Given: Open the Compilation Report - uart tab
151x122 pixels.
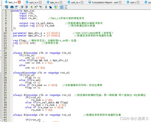Looking at the screenshot, I should coord(105,2).
